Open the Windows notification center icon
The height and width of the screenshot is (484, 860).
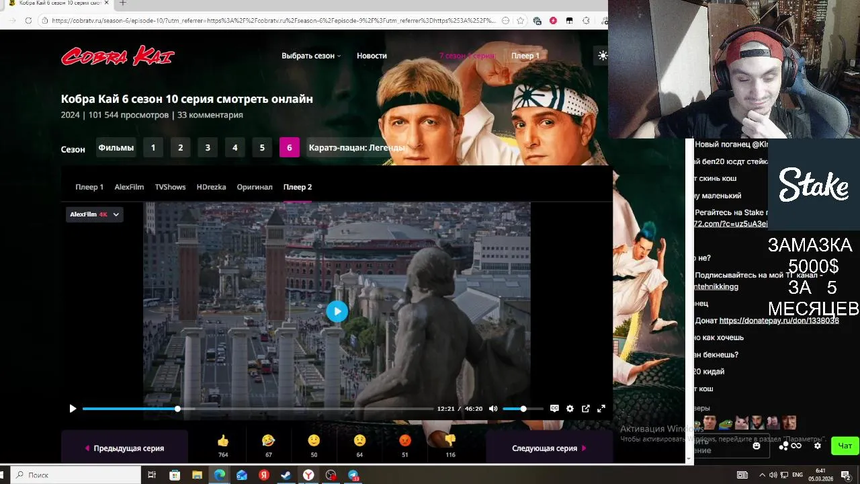[x=846, y=475]
